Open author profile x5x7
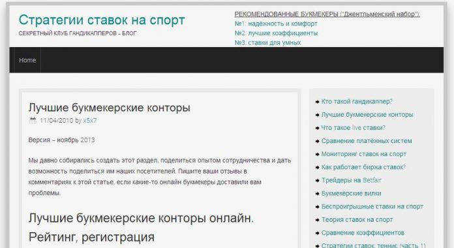Screen dimensions: 454x248 pyautogui.click(x=90, y=121)
